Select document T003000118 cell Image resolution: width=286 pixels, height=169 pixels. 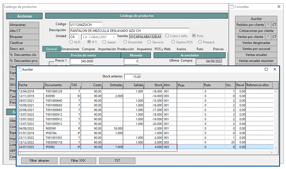click(x=57, y=142)
